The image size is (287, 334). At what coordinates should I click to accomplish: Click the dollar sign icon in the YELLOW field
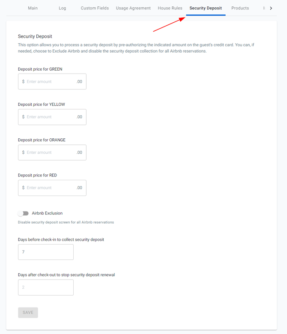23,117
